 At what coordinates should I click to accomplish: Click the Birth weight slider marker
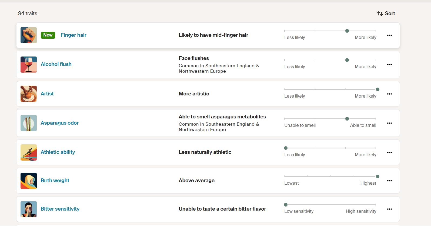pyautogui.click(x=377, y=177)
